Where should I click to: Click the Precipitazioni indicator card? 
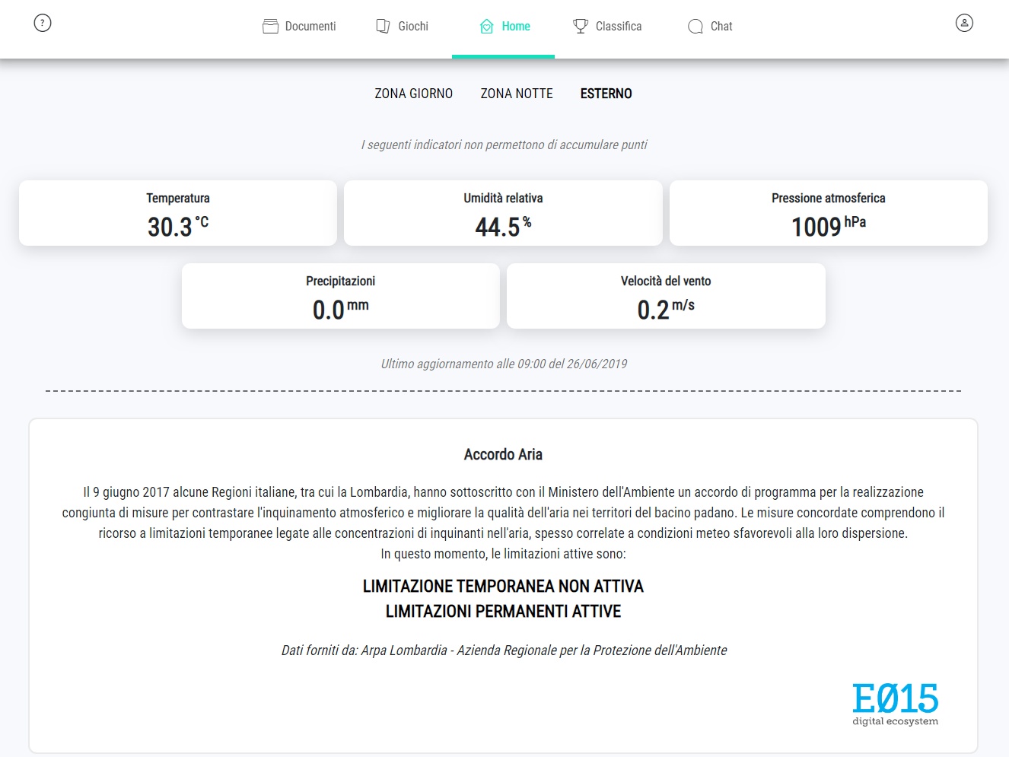coord(340,296)
